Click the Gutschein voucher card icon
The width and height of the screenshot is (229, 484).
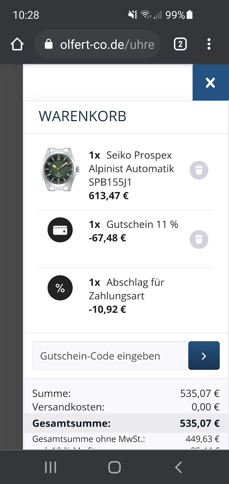60,230
